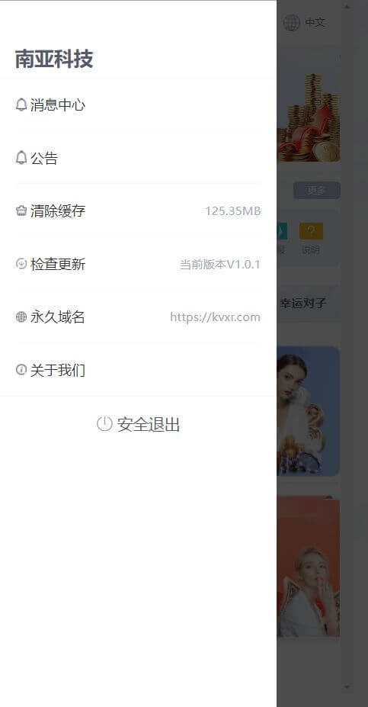The image size is (368, 707).
Task: Click the 检查更新 download circle icon
Action: coord(21,264)
